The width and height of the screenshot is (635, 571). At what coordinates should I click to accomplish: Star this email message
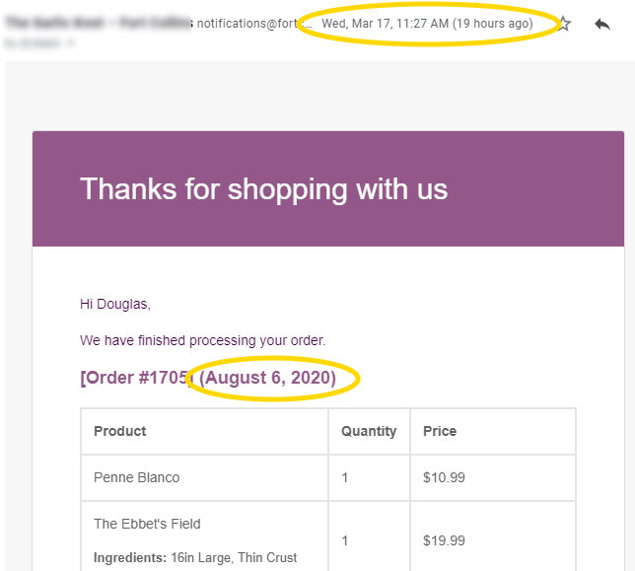564,24
